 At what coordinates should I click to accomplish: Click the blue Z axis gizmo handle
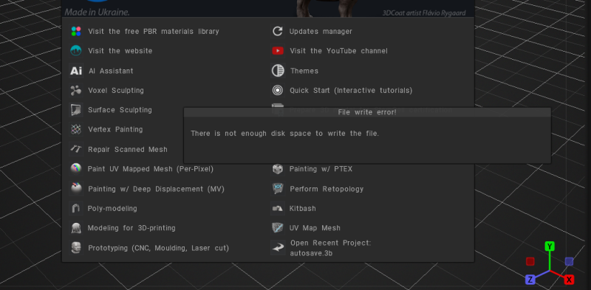click(x=530, y=280)
